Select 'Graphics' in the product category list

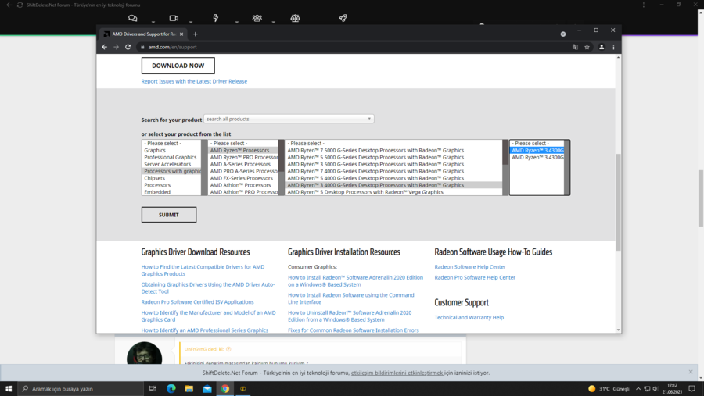coord(155,150)
